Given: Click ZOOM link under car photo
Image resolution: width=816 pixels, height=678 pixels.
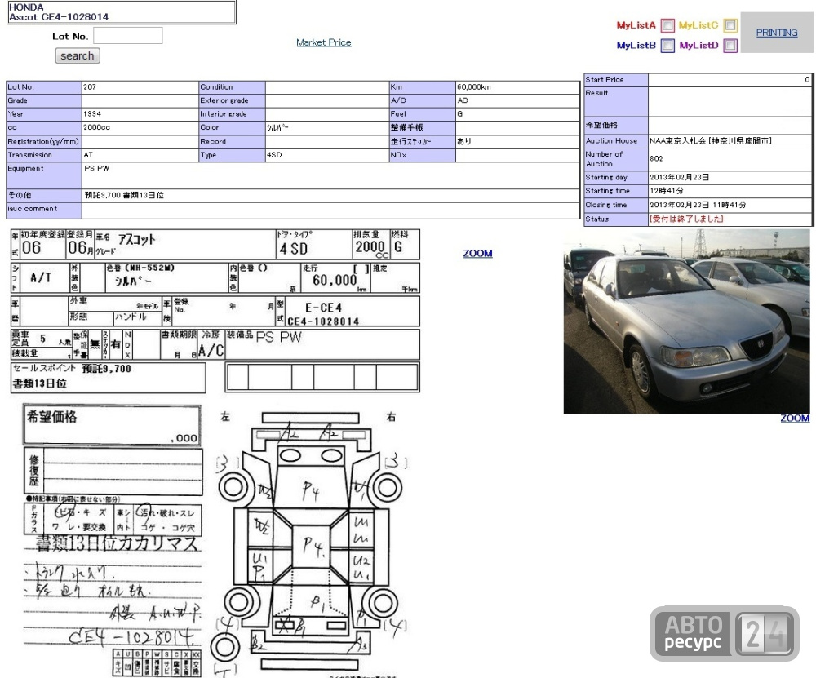Looking at the screenshot, I should point(795,419).
